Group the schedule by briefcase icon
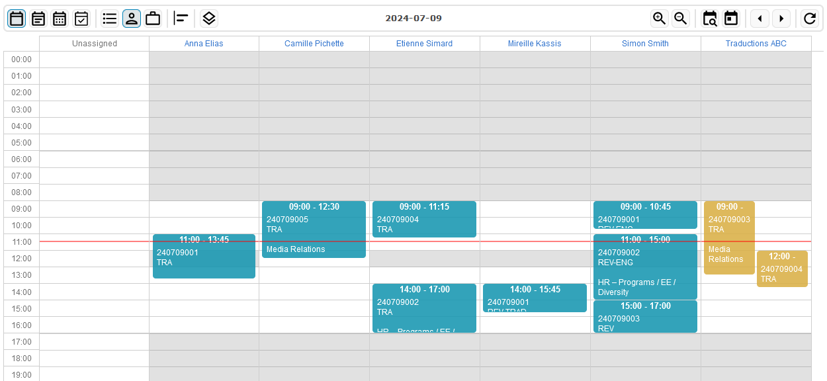This screenshot has width=827, height=381. (x=153, y=19)
